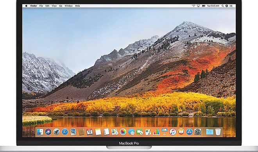The width and height of the screenshot is (258, 152).
Task: Click the Siri menu bar icon
Action: point(227,6)
